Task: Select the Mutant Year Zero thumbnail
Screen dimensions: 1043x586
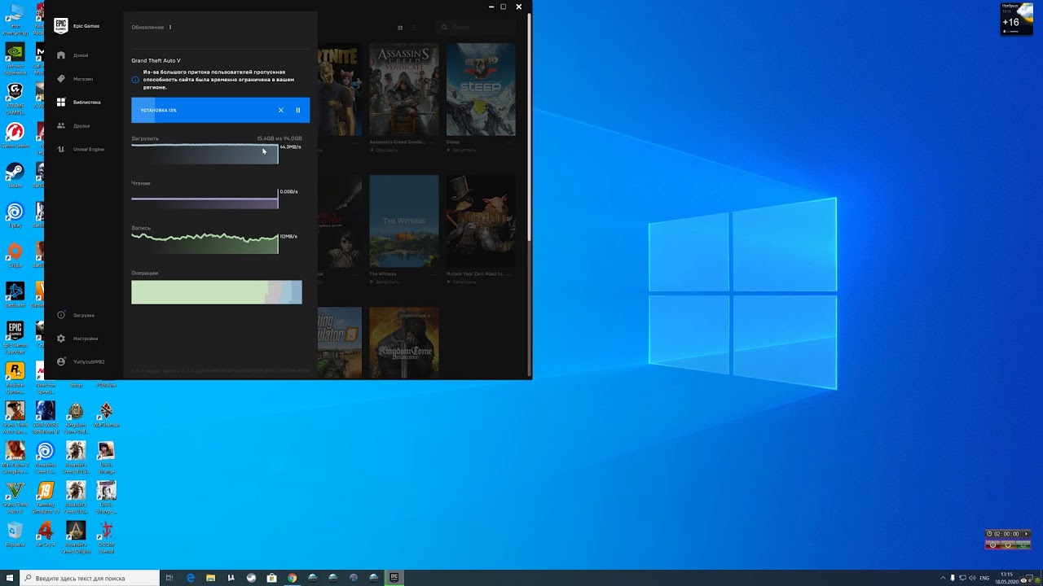Action: pos(481,221)
